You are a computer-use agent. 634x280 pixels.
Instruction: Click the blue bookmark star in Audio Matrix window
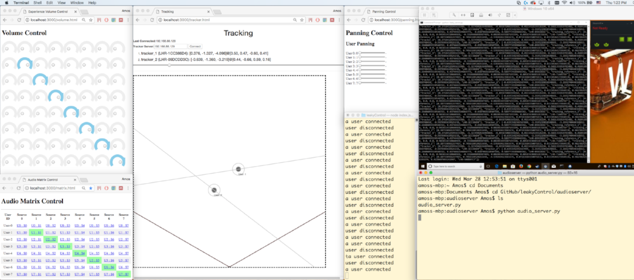(91, 188)
